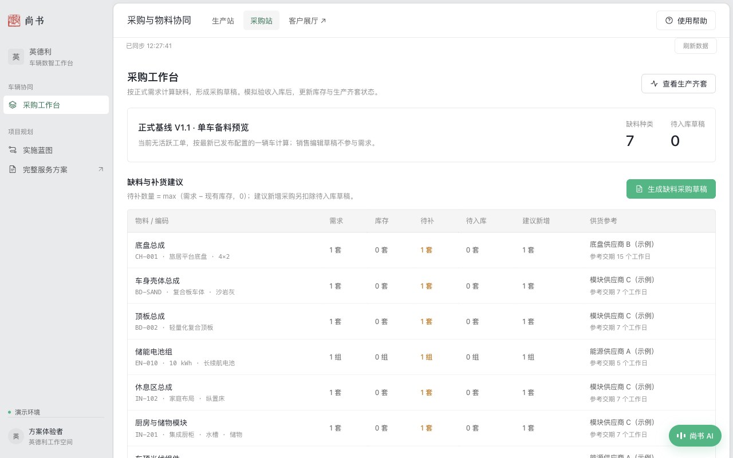733x458 pixels.
Task: Click the document icon in 生成缺料采购草稿
Action: tap(639, 189)
